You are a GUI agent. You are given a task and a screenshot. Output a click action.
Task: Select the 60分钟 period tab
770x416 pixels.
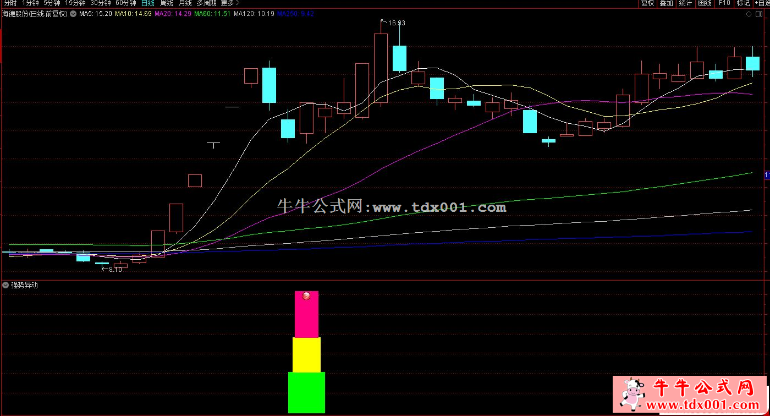click(125, 3)
